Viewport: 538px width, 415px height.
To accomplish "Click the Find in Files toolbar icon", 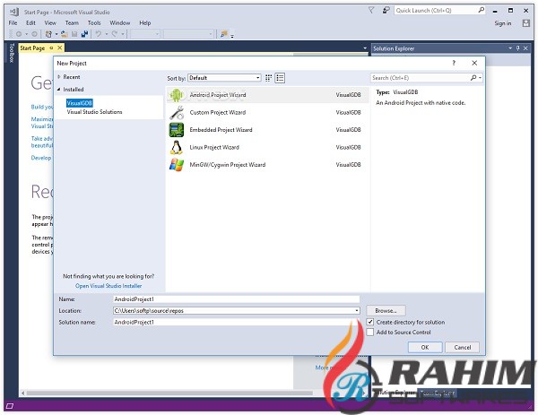I will (223, 34).
